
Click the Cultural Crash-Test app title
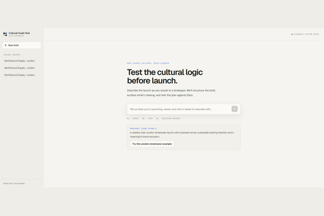pyautogui.click(x=19, y=33)
